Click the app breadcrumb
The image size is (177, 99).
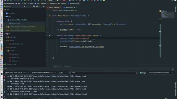[x=18, y=4]
